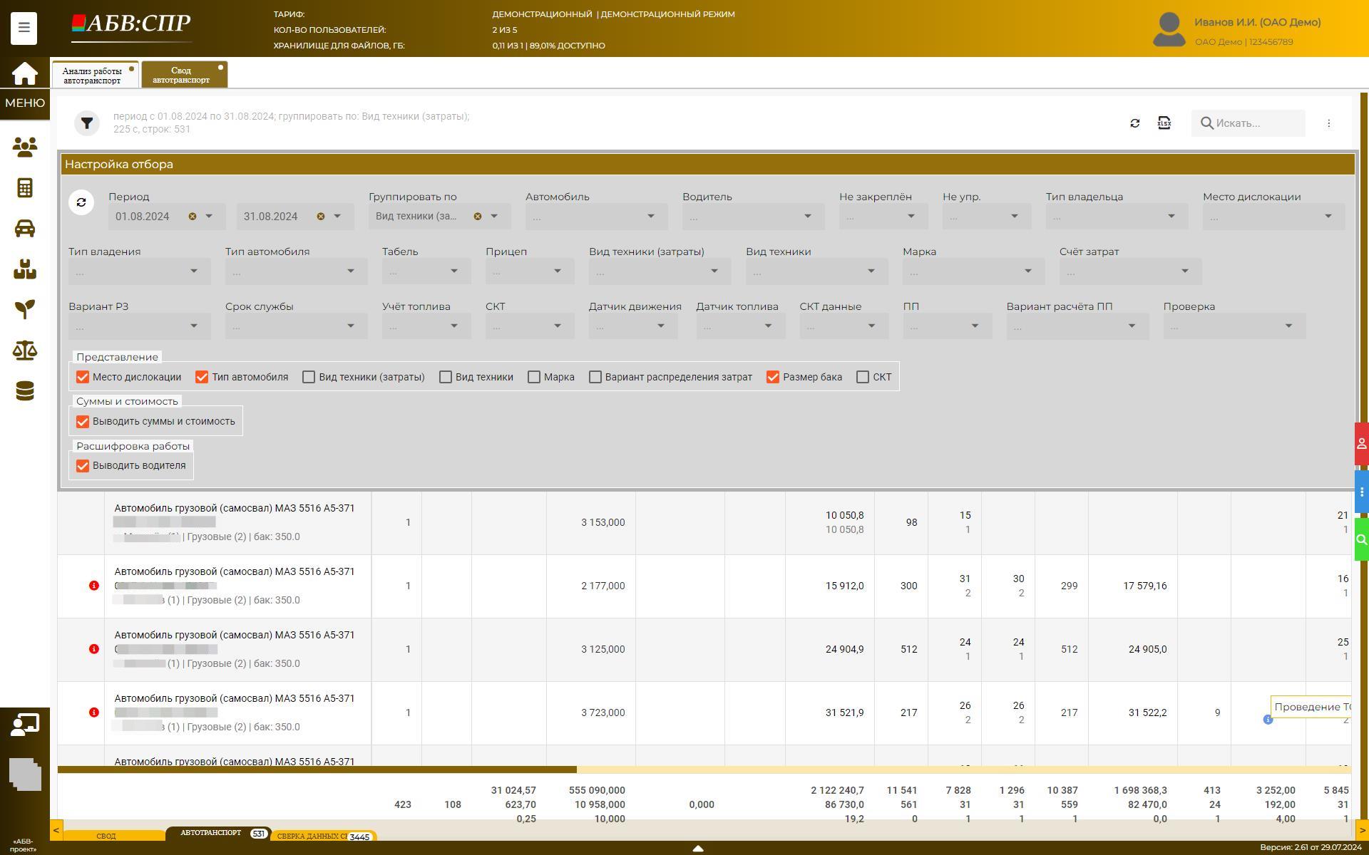Screen dimensions: 1369x855
Task: Click the hamburger menu icon
Action: 24,28
